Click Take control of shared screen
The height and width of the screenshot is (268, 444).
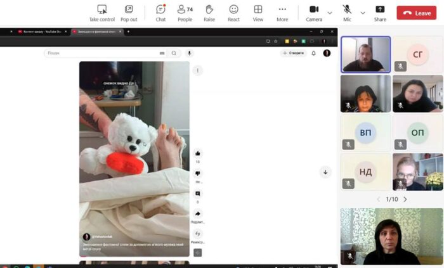[101, 12]
